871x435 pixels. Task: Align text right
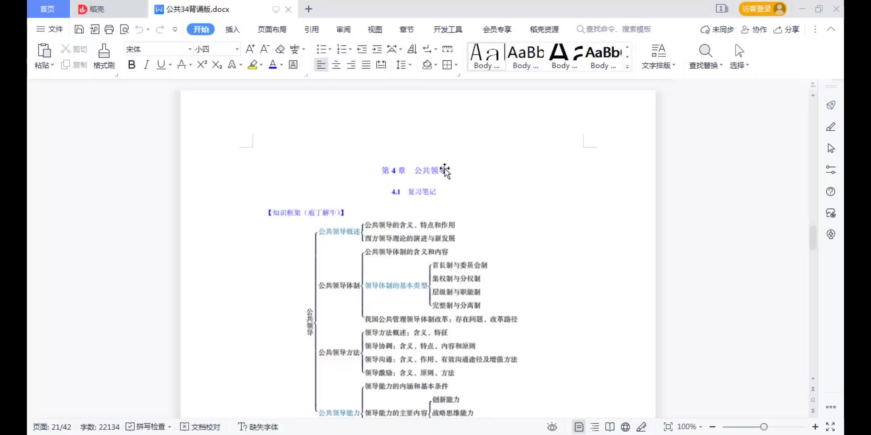coord(351,64)
